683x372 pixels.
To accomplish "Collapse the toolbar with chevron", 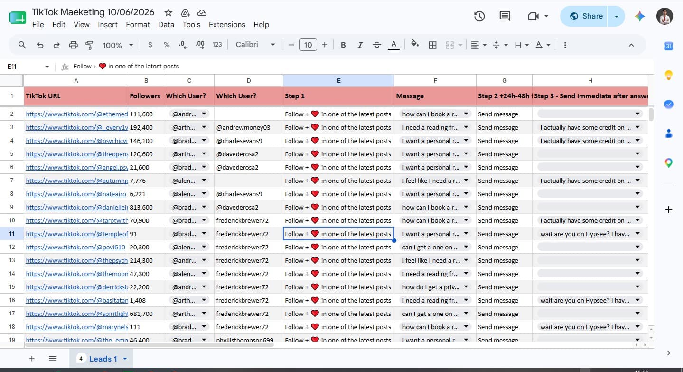I will [x=631, y=45].
